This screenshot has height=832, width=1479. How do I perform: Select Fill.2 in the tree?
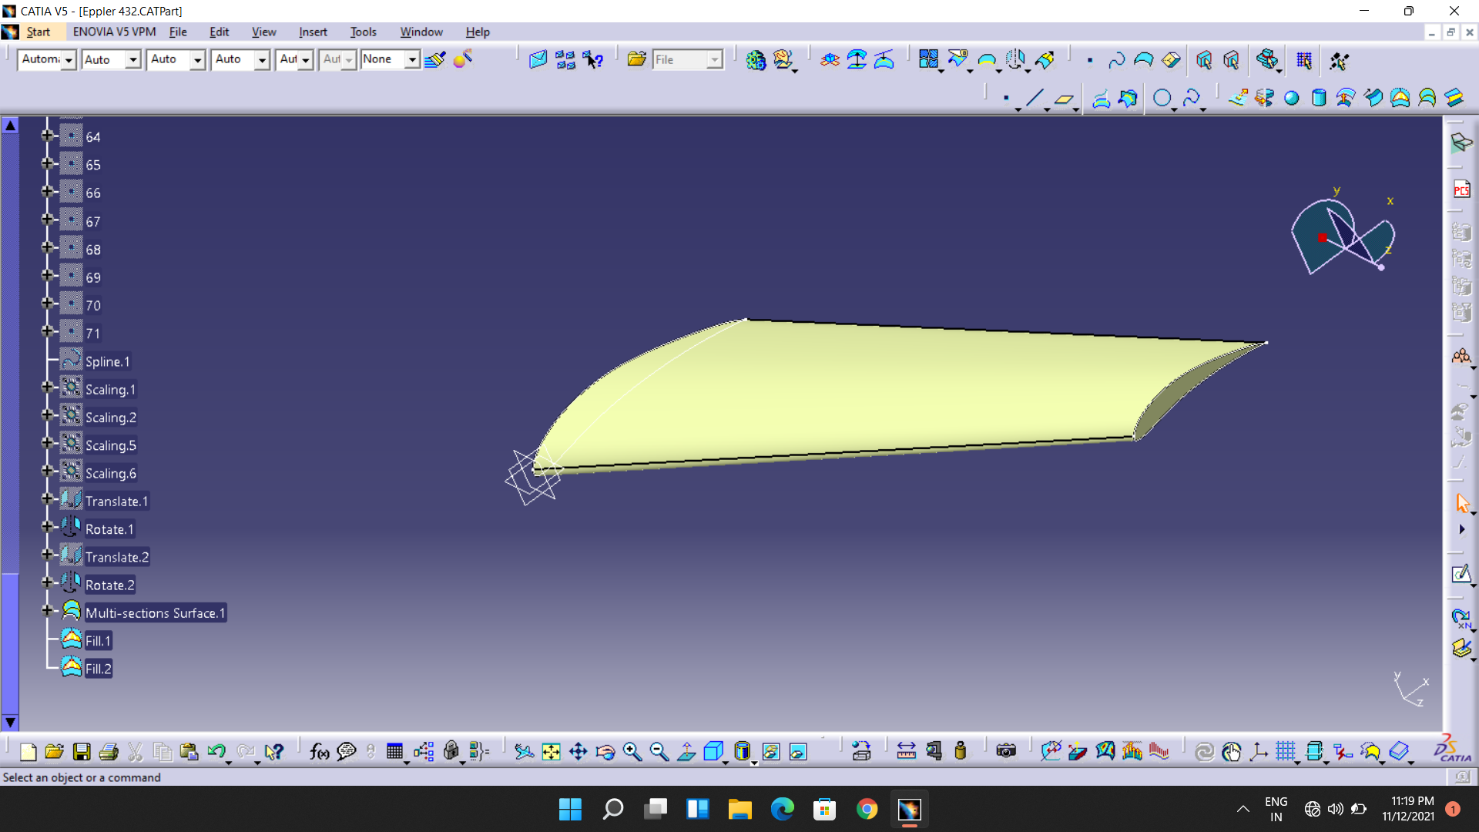(x=98, y=669)
